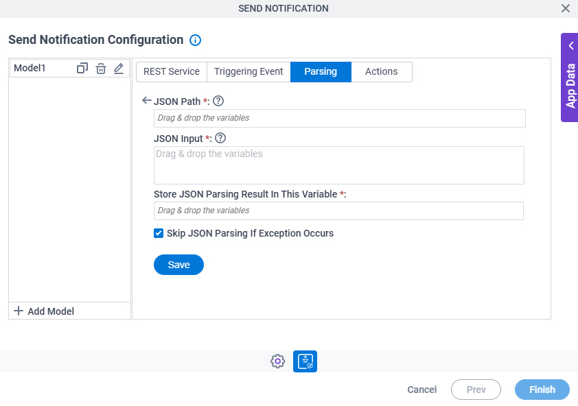Switch to the REST Service tab
Image resolution: width=578 pixels, height=406 pixels.
click(x=172, y=71)
